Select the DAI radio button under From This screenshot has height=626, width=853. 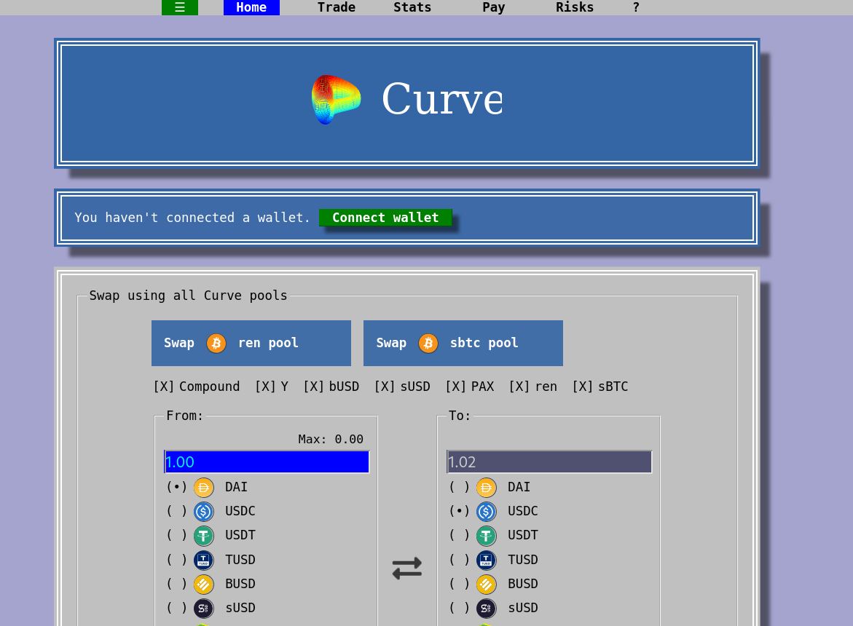[x=176, y=487]
